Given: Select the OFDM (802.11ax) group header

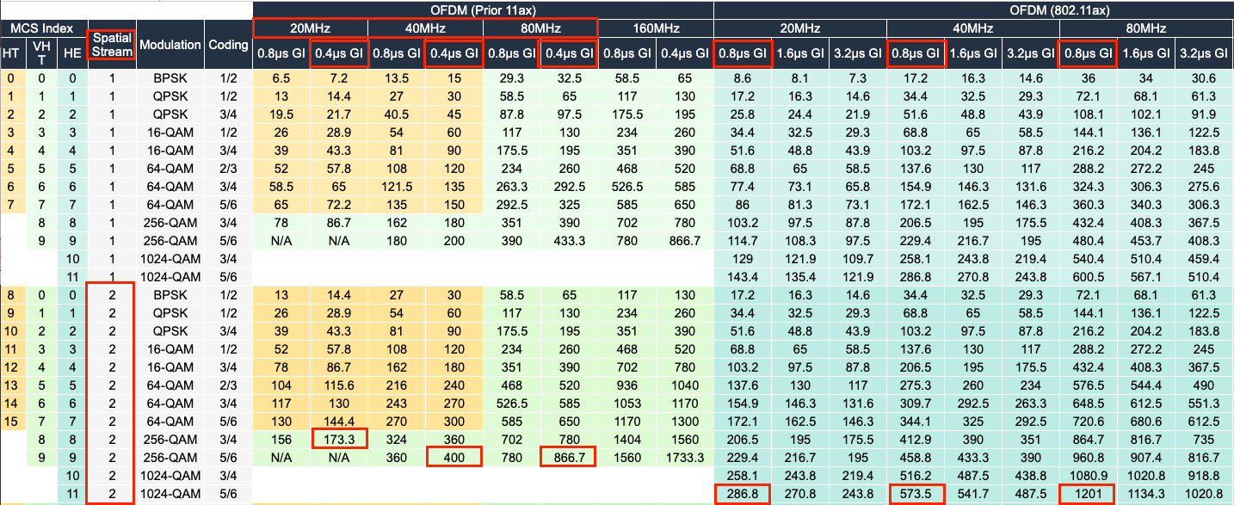Looking at the screenshot, I should point(973,9).
